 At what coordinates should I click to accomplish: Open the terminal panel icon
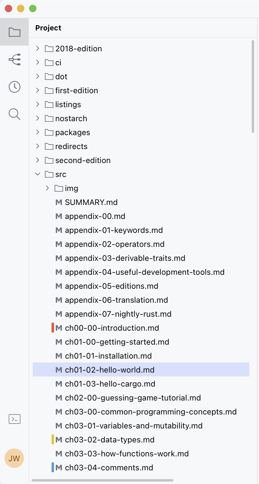14,419
